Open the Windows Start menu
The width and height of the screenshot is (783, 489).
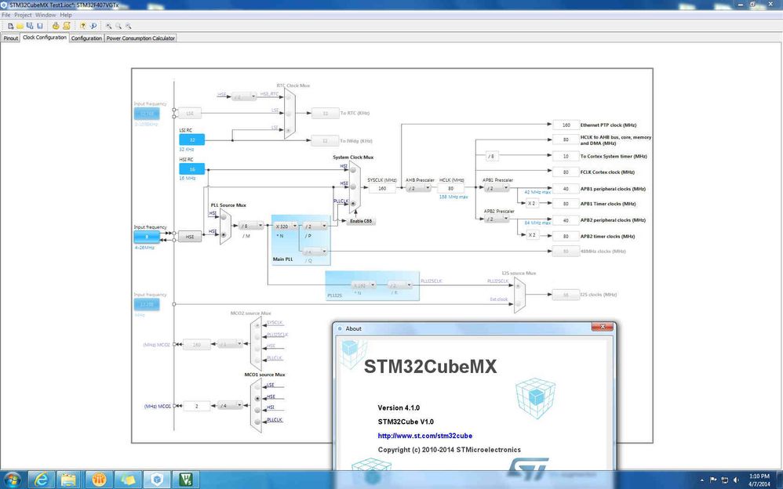12,480
